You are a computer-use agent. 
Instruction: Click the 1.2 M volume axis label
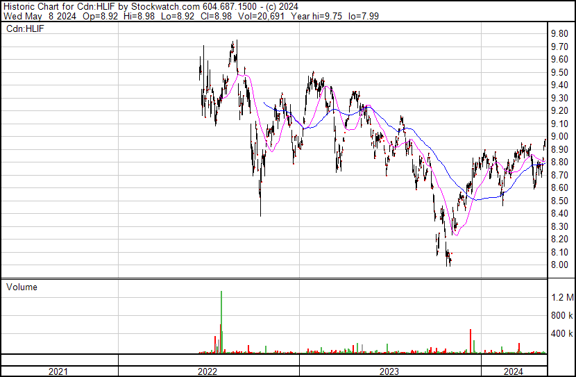point(562,297)
